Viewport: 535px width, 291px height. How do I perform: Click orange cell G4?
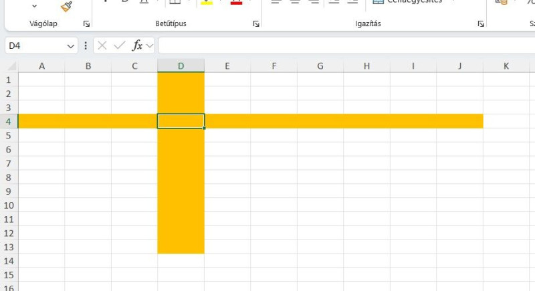320,122
